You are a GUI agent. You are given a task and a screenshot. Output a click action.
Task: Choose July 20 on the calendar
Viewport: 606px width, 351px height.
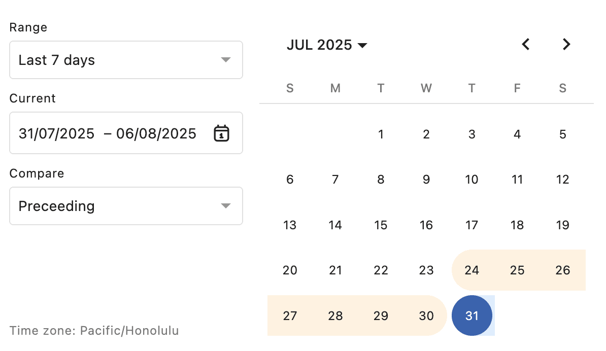(290, 270)
